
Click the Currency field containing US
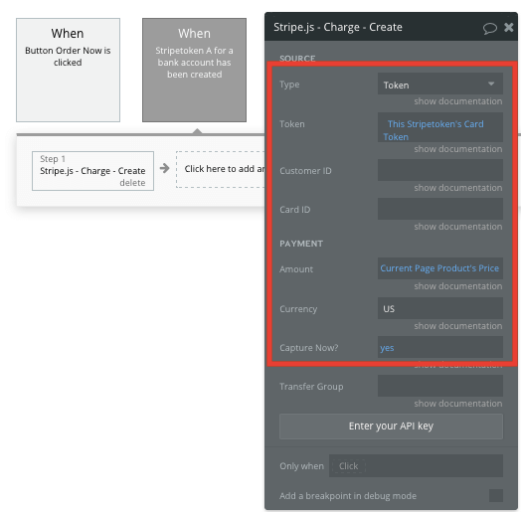(439, 308)
